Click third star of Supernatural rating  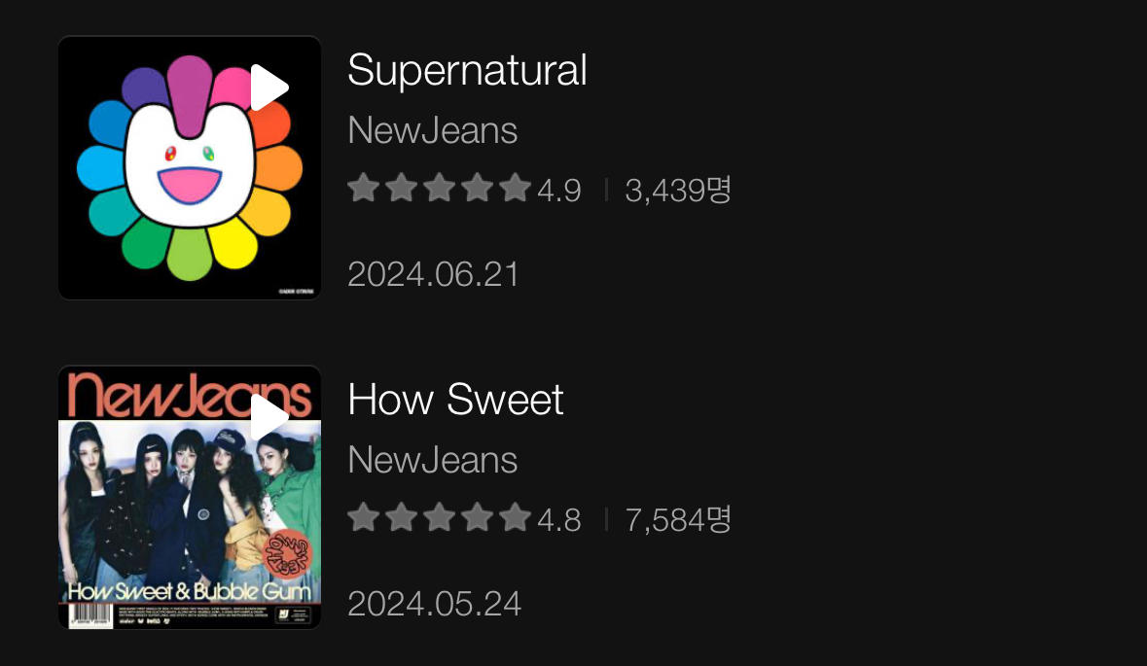pos(439,188)
